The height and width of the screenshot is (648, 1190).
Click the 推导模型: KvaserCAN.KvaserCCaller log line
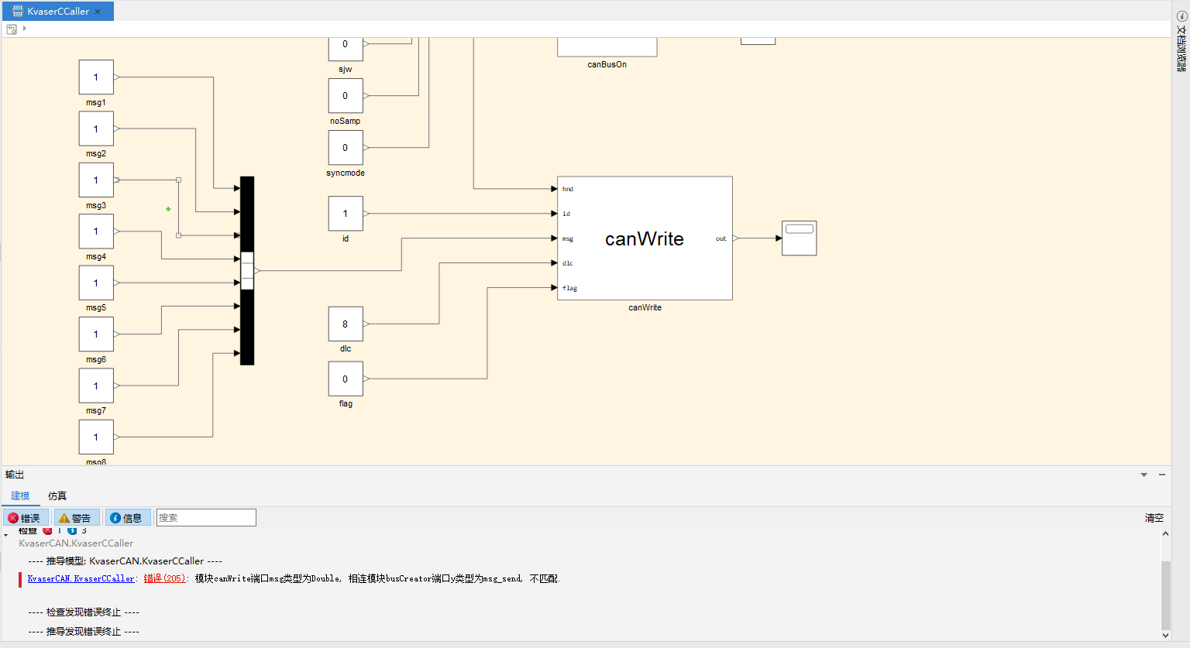[x=125, y=561]
